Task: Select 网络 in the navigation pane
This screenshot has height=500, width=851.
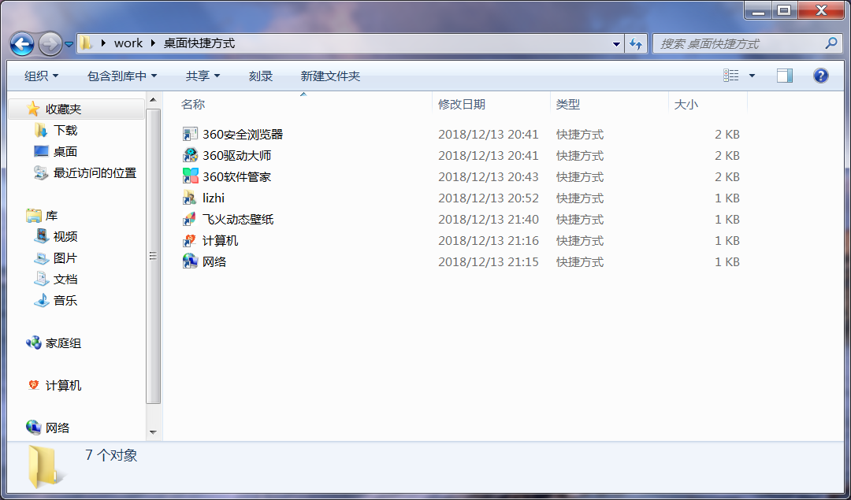Action: point(57,428)
